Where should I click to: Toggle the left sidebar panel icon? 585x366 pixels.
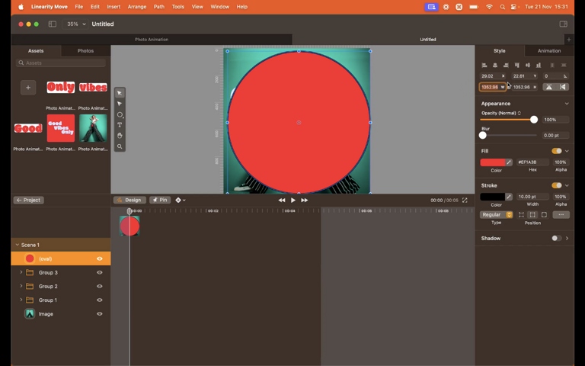(x=53, y=24)
